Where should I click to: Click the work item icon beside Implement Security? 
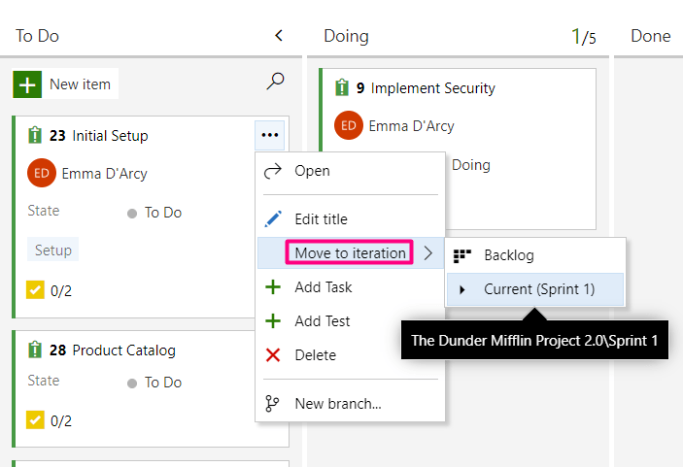pos(341,88)
